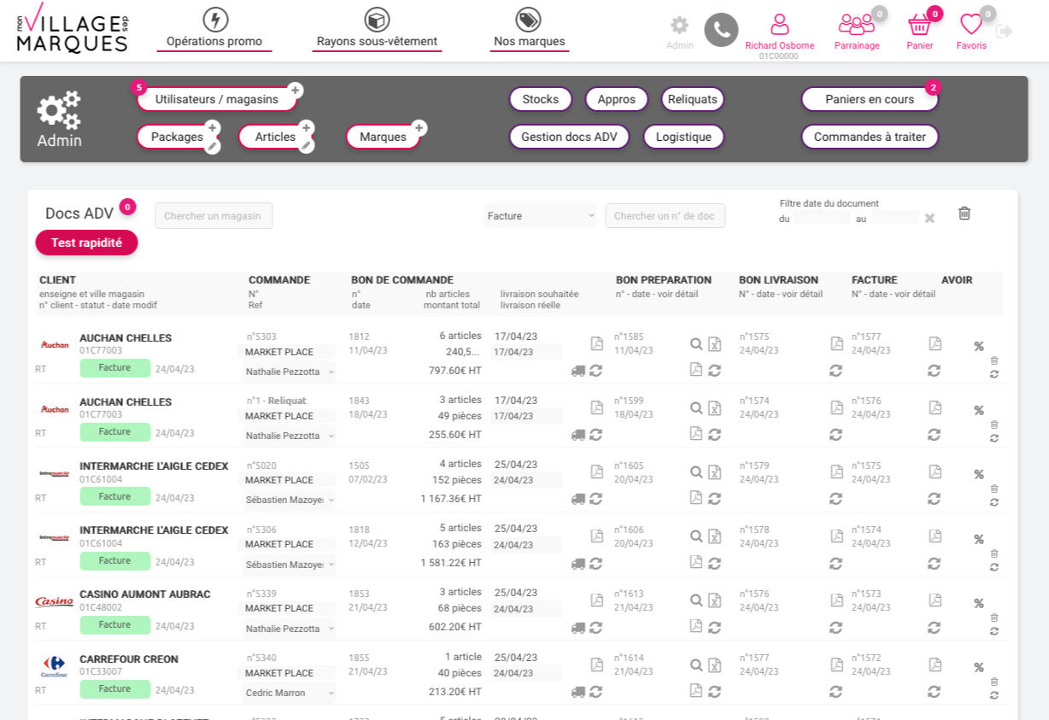The width and height of the screenshot is (1049, 720).
Task: Click magnifier icon for bon préparation n°1585
Action: [696, 344]
